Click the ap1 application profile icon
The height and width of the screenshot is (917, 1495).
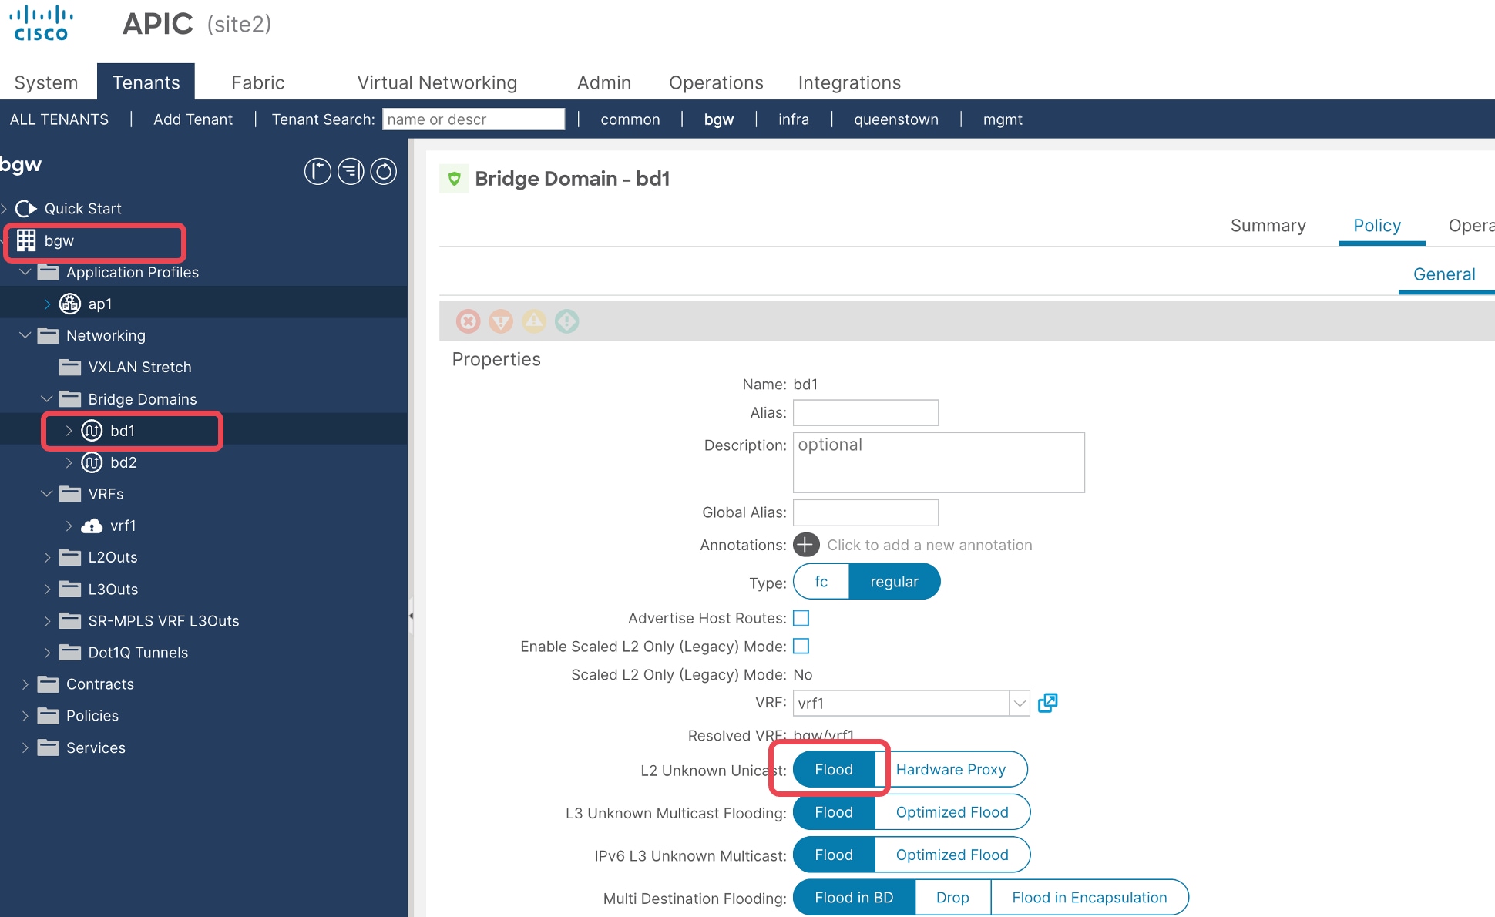70,304
